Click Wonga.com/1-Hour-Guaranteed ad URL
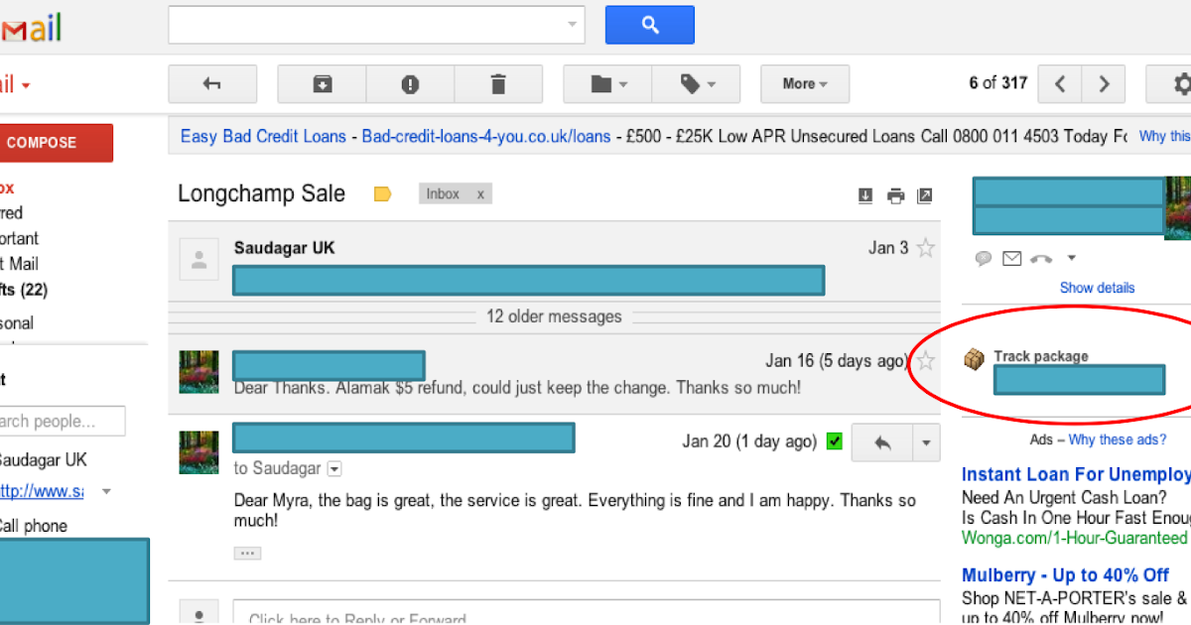1191x625 pixels. [x=1074, y=538]
